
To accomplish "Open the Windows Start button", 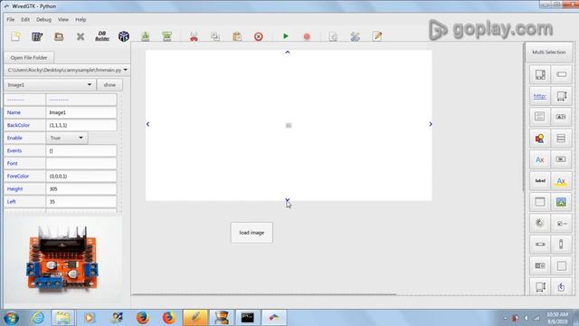I will coord(11,318).
